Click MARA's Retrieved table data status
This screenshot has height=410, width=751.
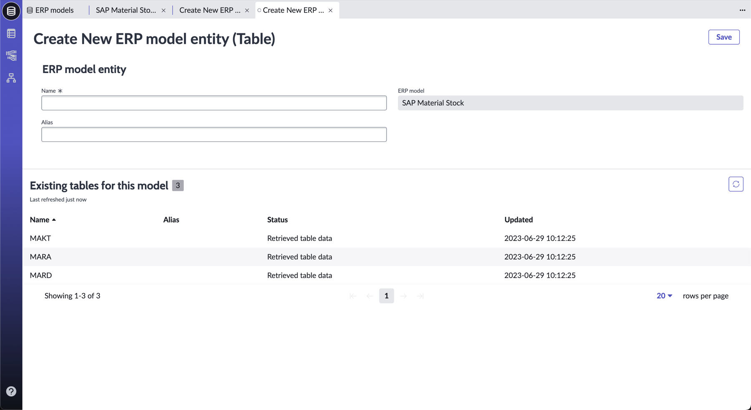point(300,257)
